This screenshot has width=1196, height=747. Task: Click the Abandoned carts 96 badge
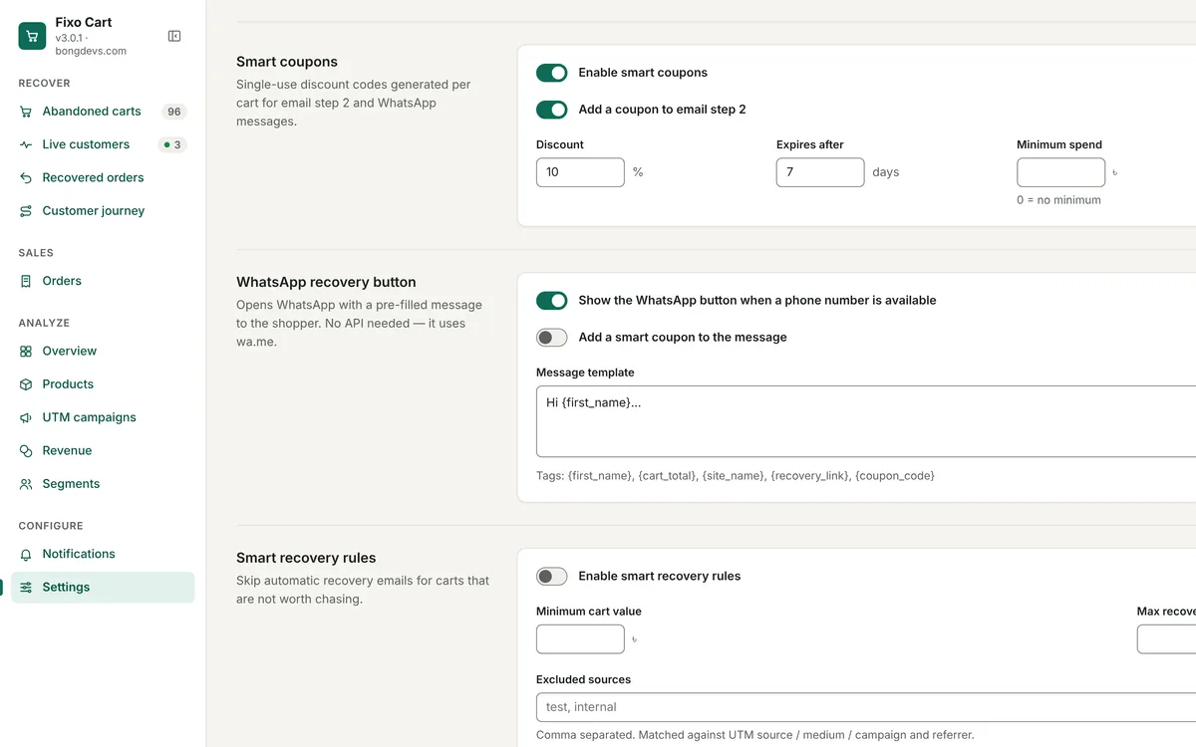click(x=174, y=112)
